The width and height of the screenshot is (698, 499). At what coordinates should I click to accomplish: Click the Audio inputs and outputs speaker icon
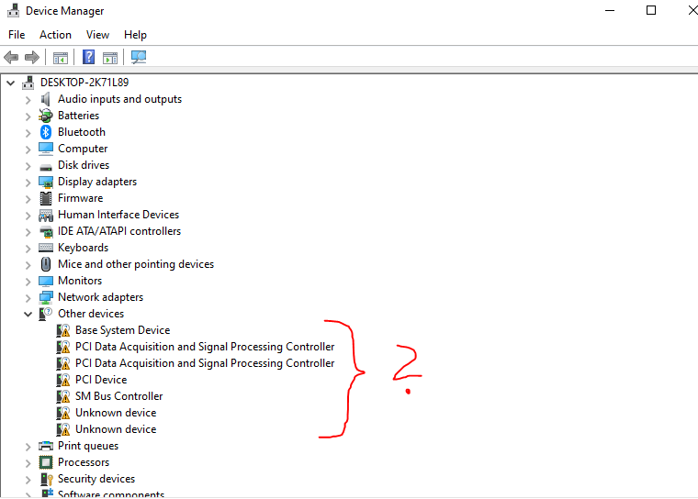coord(45,99)
